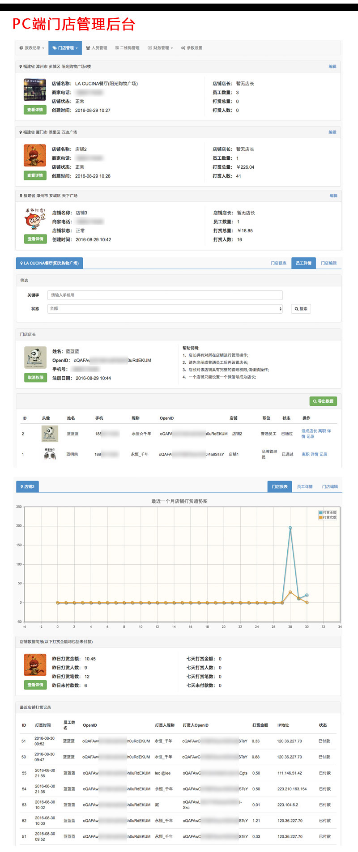
Task: Click 离职 link for employee 蓝明宗
Action: tap(305, 455)
